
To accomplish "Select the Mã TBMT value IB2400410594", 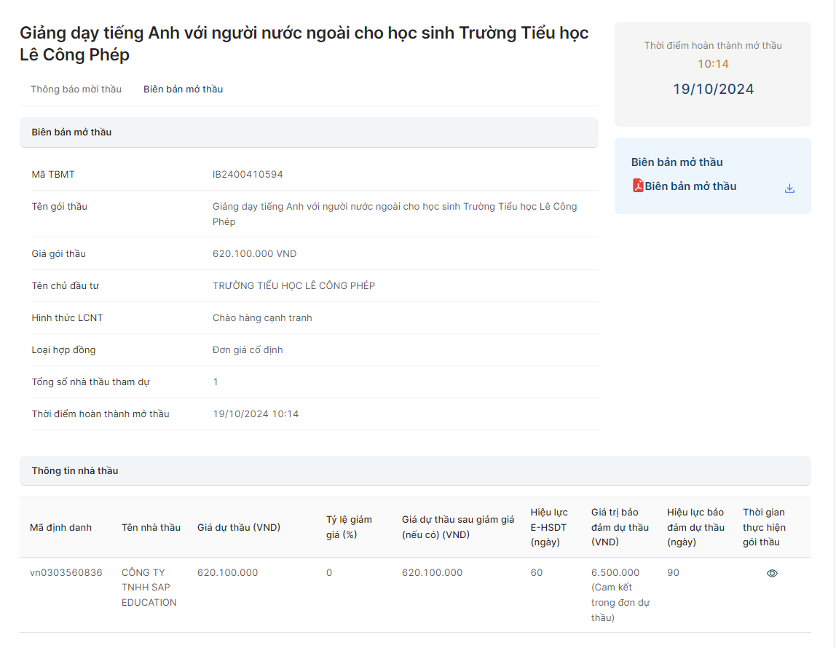I will point(248,175).
